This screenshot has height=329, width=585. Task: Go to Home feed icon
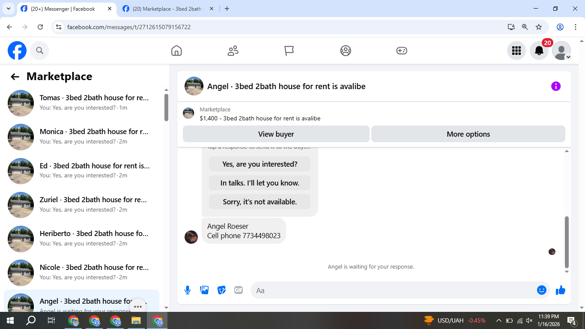(176, 51)
